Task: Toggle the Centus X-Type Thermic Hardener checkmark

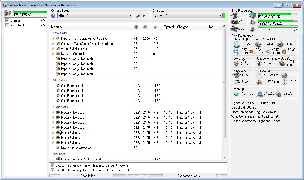Action: (53, 43)
